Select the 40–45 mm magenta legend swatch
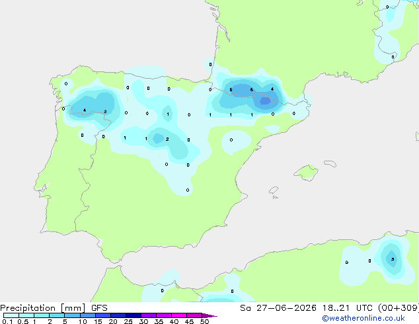The width and height of the screenshot is (419, 324). [x=179, y=315]
